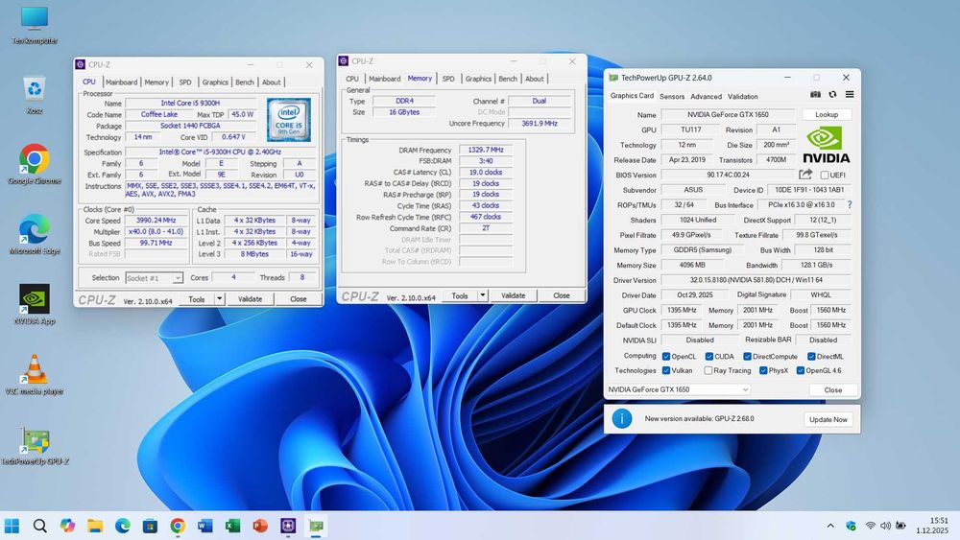
Task: Expand the Socket #1 selection dropdown
Action: [155, 278]
